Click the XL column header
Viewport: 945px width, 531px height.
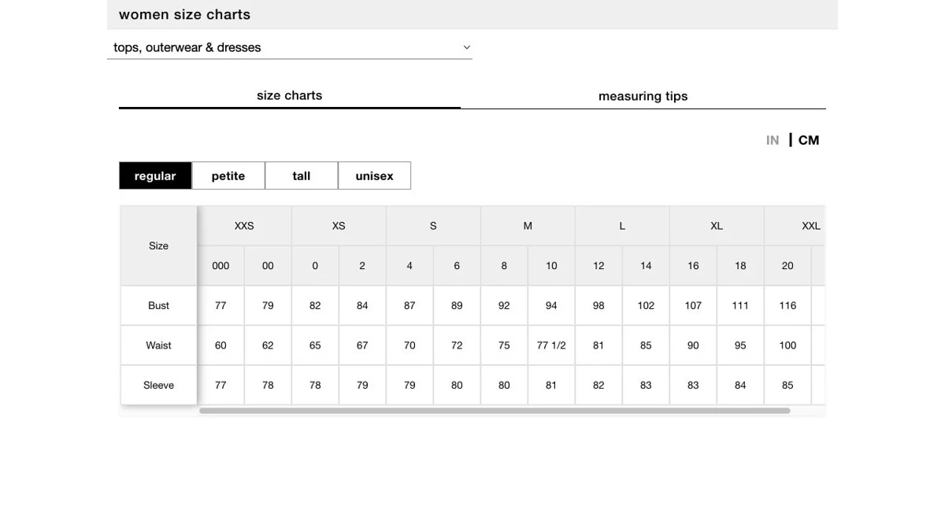click(x=717, y=226)
